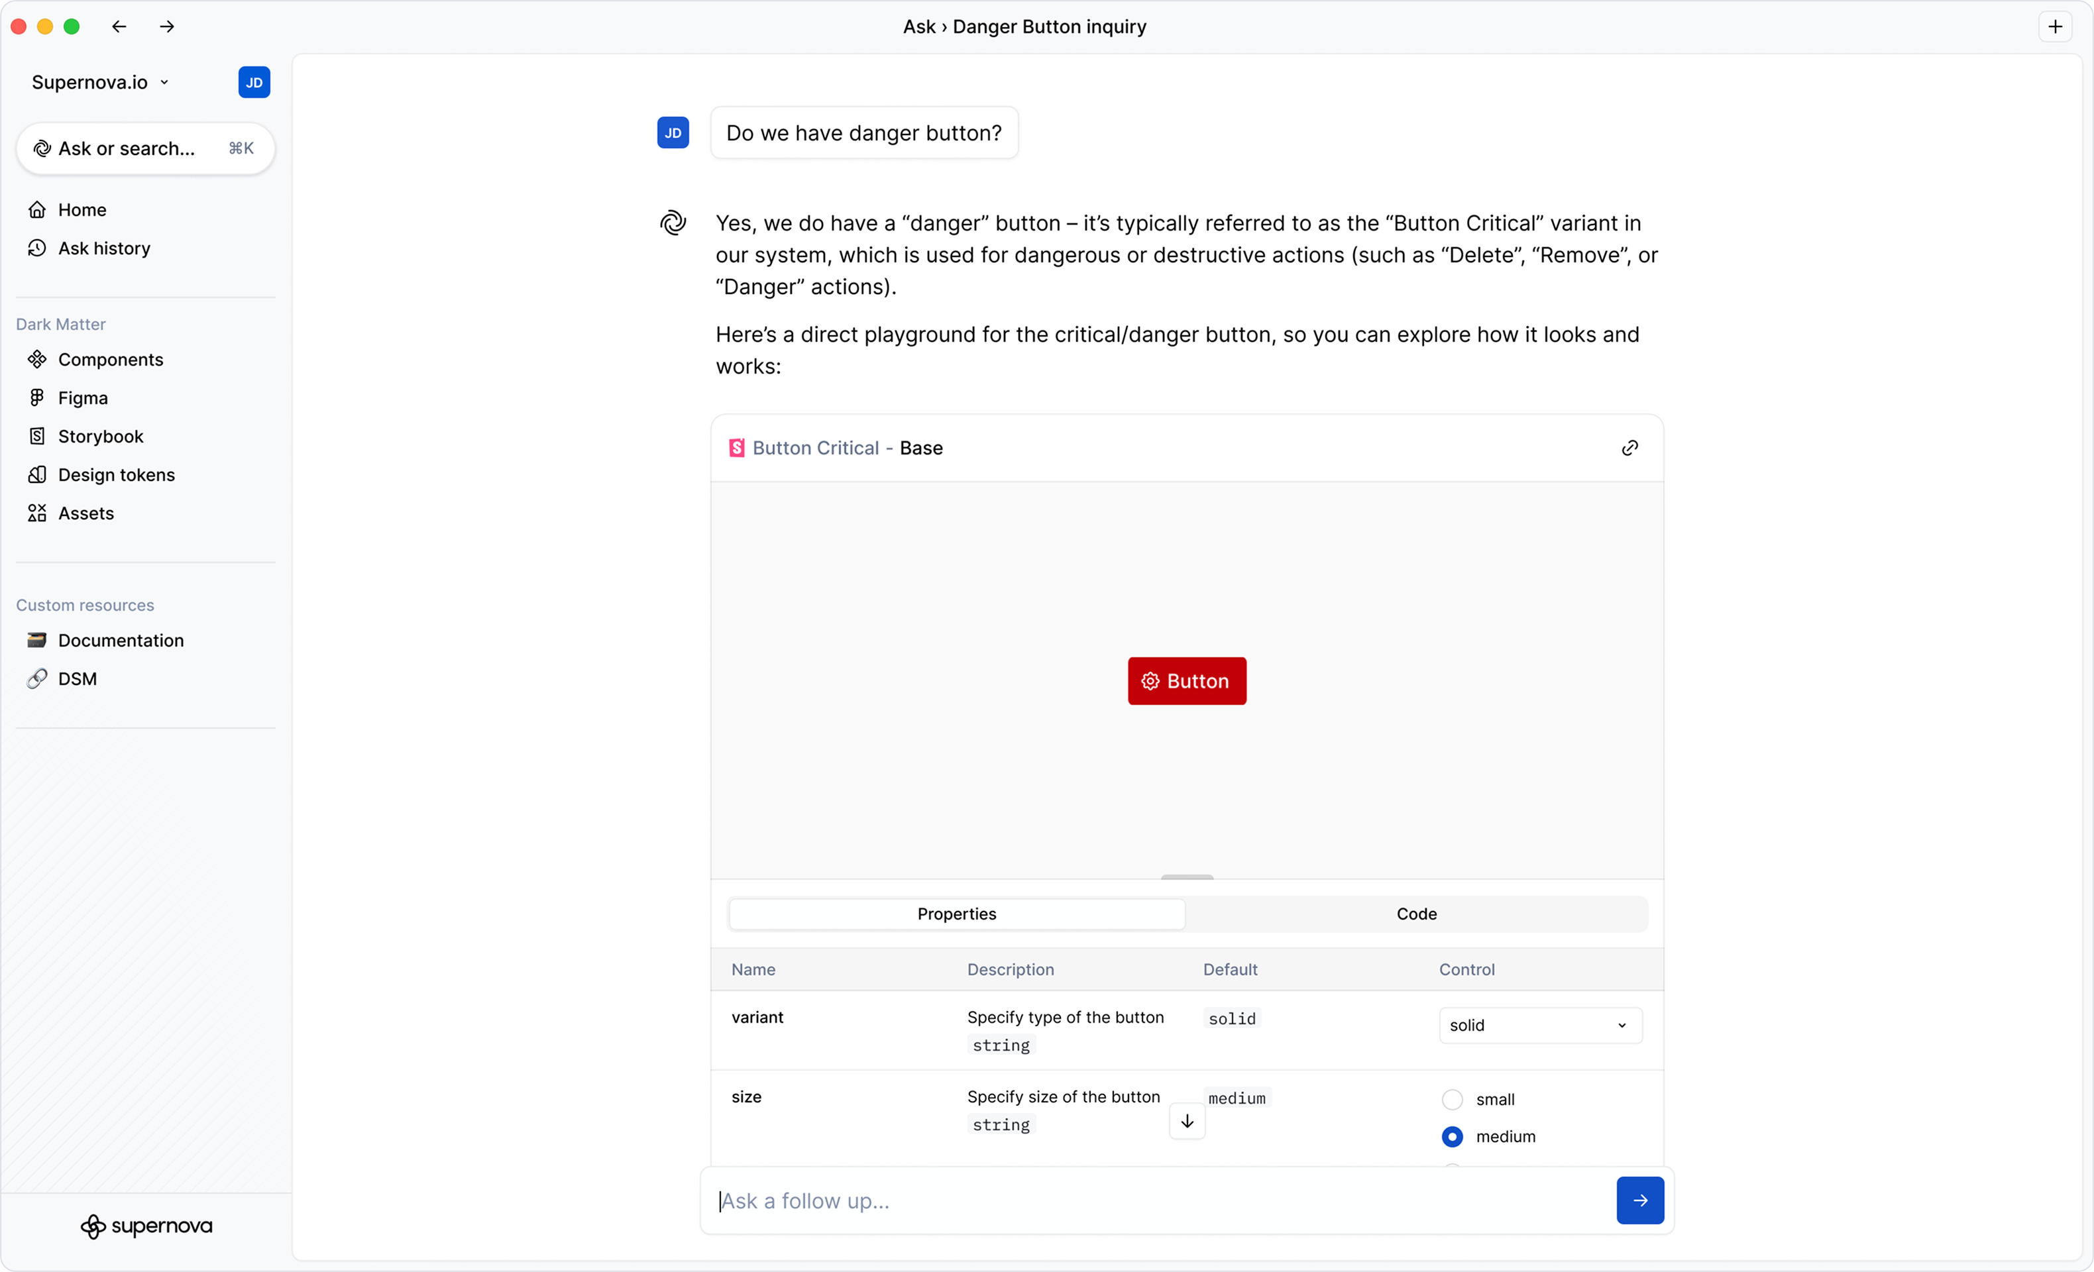2094x1272 pixels.
Task: Expand the Supernova.io workspace switcher
Action: coord(100,82)
